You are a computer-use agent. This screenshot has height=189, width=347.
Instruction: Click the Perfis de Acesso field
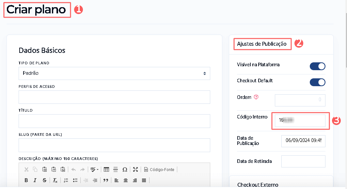tap(114, 97)
